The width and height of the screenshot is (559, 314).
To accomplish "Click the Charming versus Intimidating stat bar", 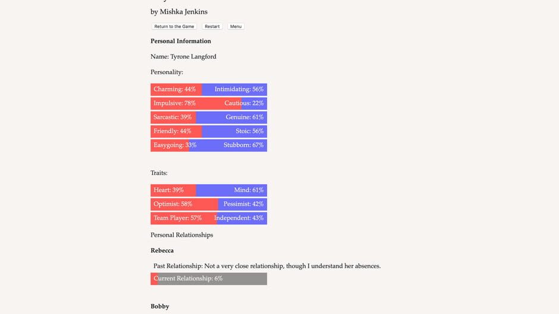I will coord(209,90).
